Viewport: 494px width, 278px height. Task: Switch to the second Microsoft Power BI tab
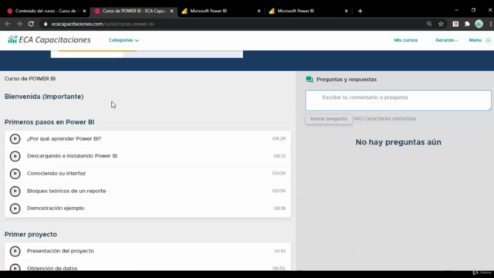(x=308, y=11)
